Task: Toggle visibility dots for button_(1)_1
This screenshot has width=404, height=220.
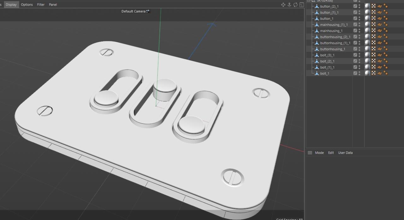Action: point(359,12)
